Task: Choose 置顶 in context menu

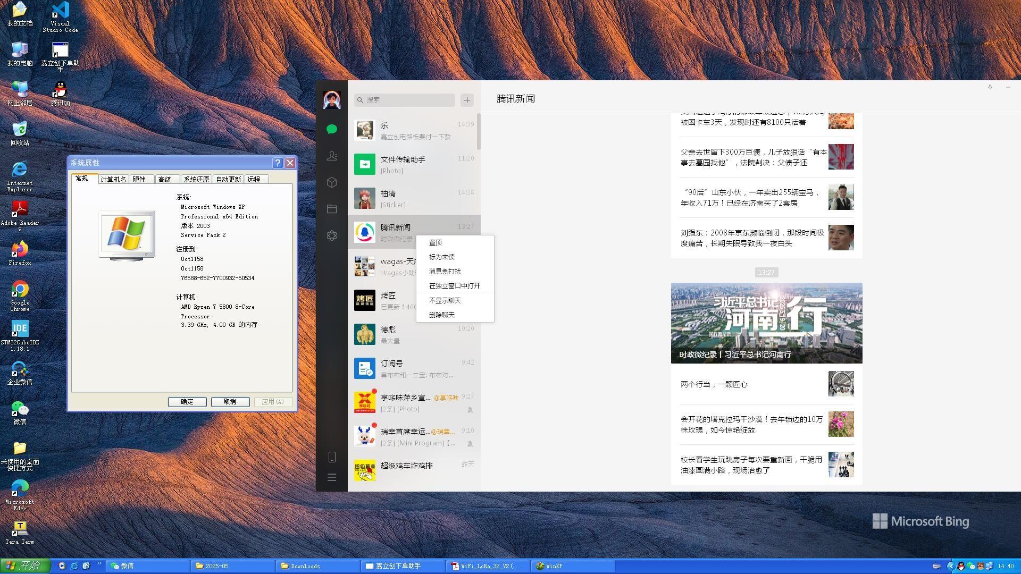Action: tap(455, 242)
